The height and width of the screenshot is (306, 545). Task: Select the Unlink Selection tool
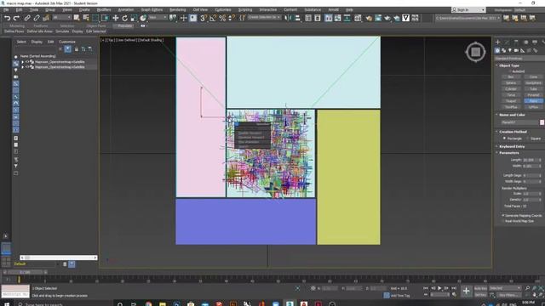(36, 18)
